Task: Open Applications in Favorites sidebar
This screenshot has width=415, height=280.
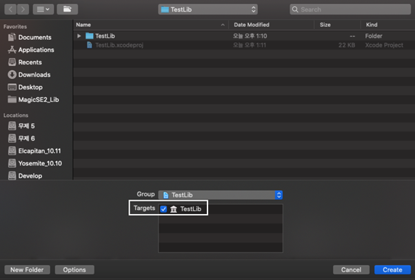Action: (31, 50)
